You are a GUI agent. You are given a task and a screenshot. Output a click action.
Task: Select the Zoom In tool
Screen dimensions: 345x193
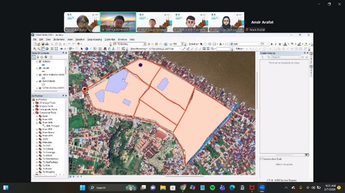pyautogui.click(x=34, y=49)
